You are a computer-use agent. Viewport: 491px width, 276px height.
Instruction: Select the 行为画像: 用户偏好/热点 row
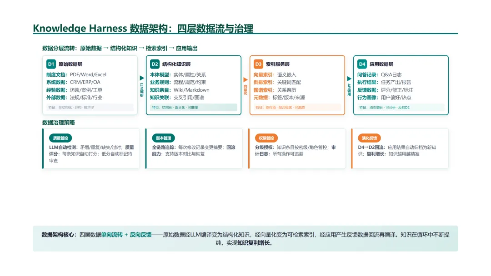point(384,98)
